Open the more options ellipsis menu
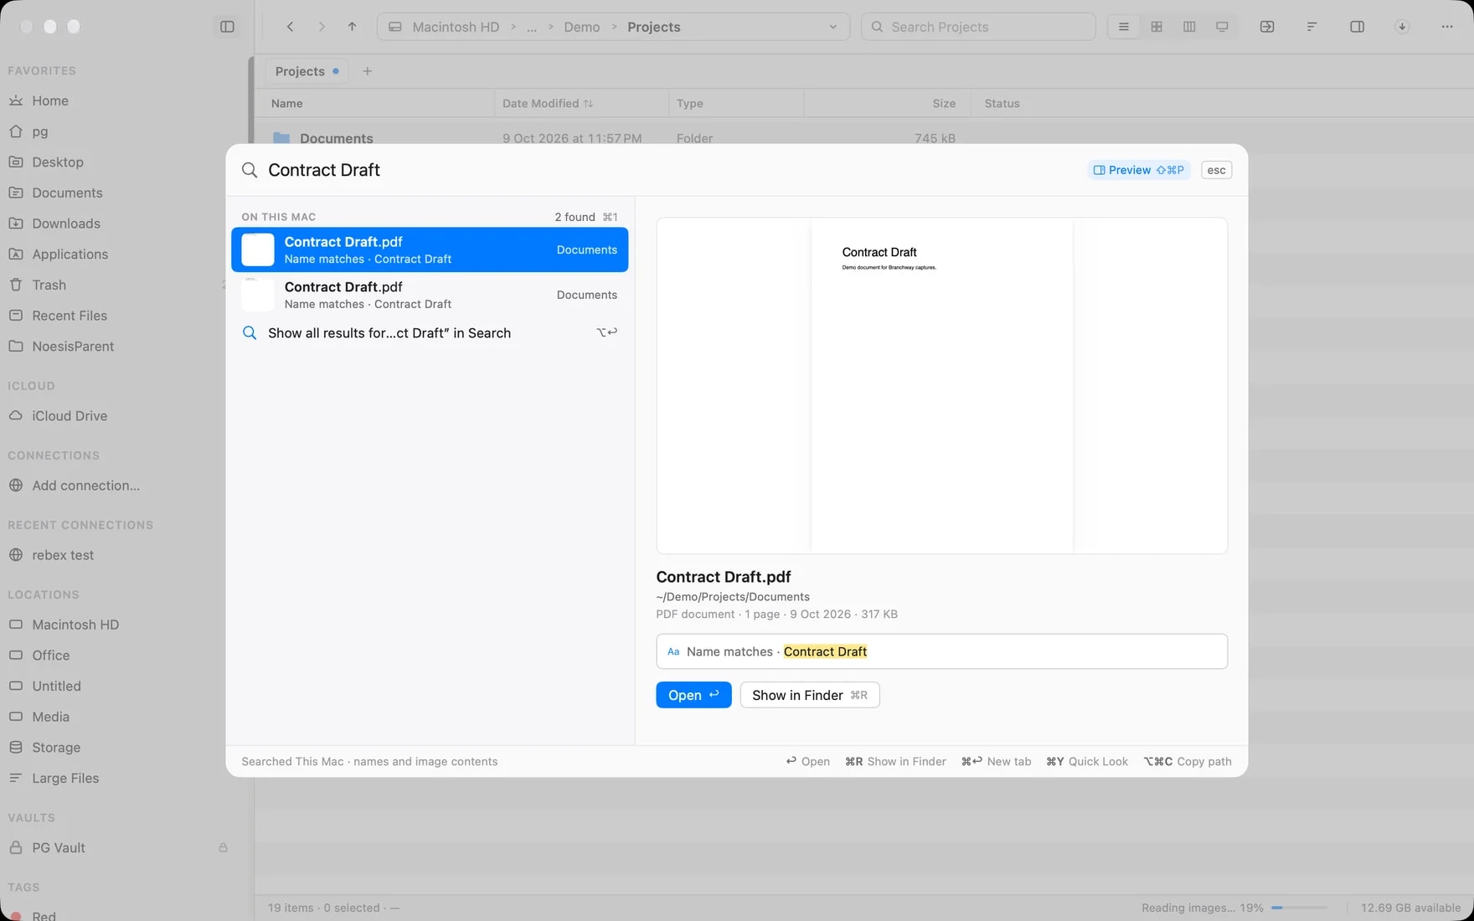This screenshot has width=1474, height=921. [x=1447, y=27]
